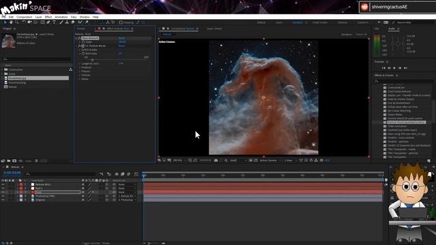The image size is (436, 245).
Task: Enable motion blur for the timeline
Action: pyautogui.click(x=129, y=174)
